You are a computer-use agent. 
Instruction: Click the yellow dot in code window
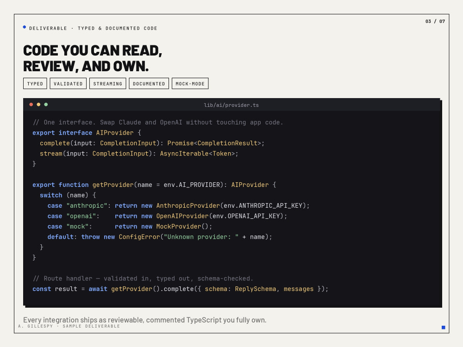pyautogui.click(x=38, y=105)
